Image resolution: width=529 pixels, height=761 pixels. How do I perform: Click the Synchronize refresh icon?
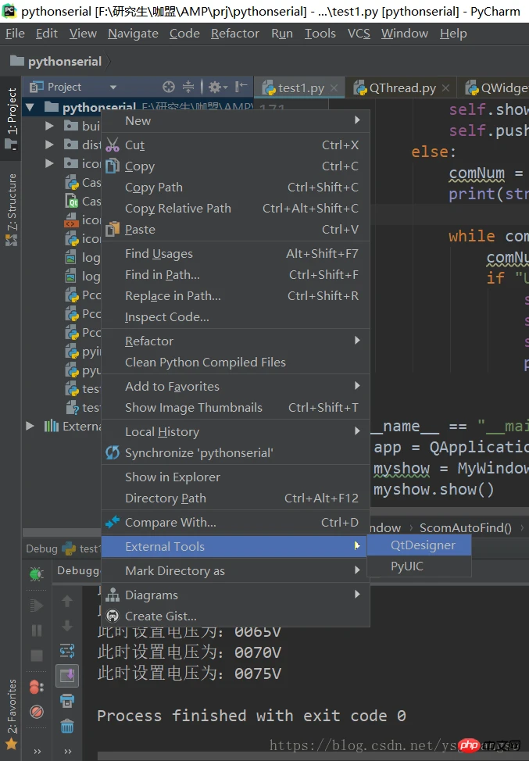coord(112,453)
